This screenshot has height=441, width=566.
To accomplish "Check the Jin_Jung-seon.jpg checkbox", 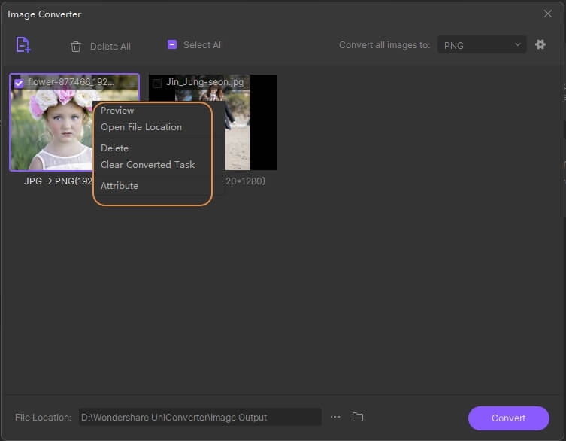I will click(x=157, y=83).
